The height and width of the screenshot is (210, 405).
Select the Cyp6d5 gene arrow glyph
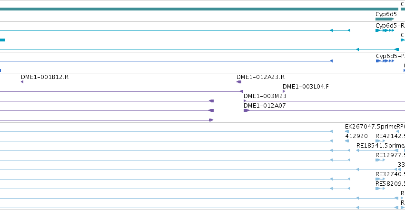385,19
